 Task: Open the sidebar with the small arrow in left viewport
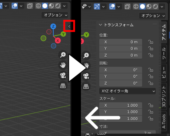pyautogui.click(x=69, y=26)
